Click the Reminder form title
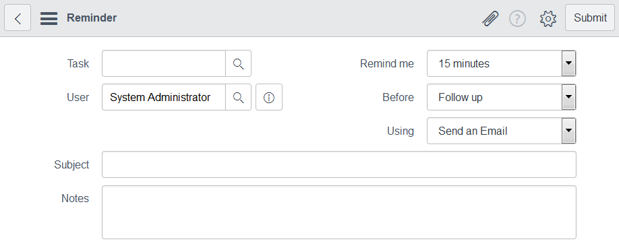Screen dimensions: 619x250 92,18
